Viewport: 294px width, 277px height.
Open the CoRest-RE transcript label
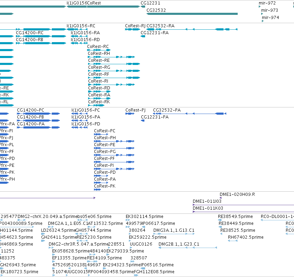coord(99,60)
